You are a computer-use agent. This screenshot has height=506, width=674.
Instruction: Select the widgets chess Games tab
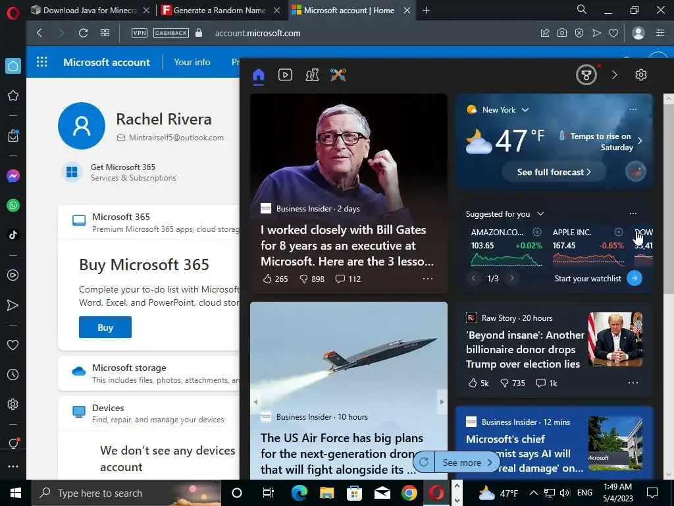pos(312,75)
